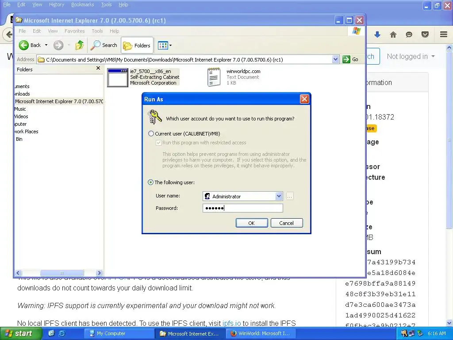The width and height of the screenshot is (453, 340).
Task: Click the greyed Forward arrow in Explorer
Action: 58,45
